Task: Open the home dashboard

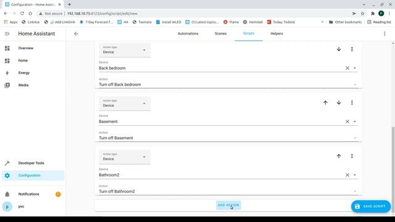Action: (33, 60)
